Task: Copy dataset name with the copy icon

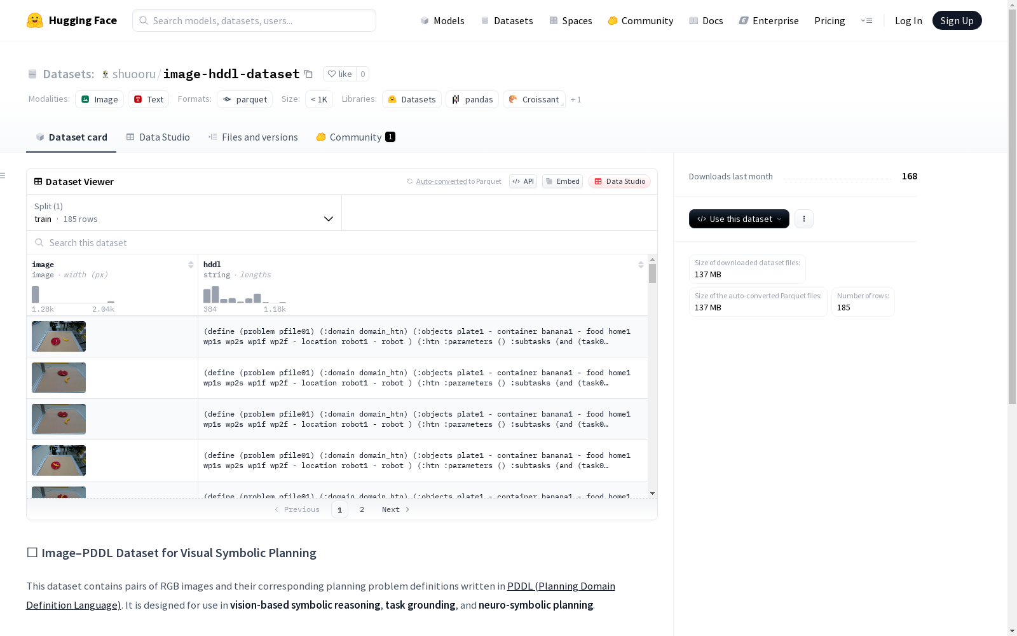Action: [x=308, y=74]
